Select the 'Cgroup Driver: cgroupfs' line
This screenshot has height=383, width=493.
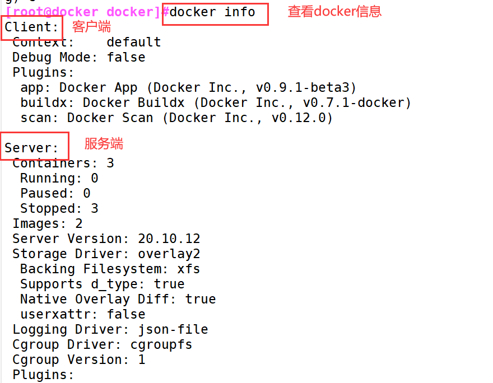(103, 345)
